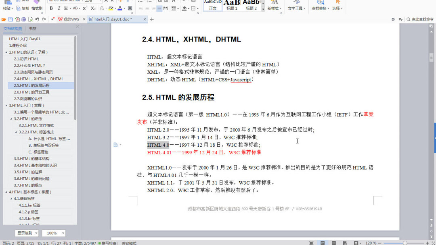Enable underline formatting
This screenshot has width=436, height=245.
pos(66,7)
